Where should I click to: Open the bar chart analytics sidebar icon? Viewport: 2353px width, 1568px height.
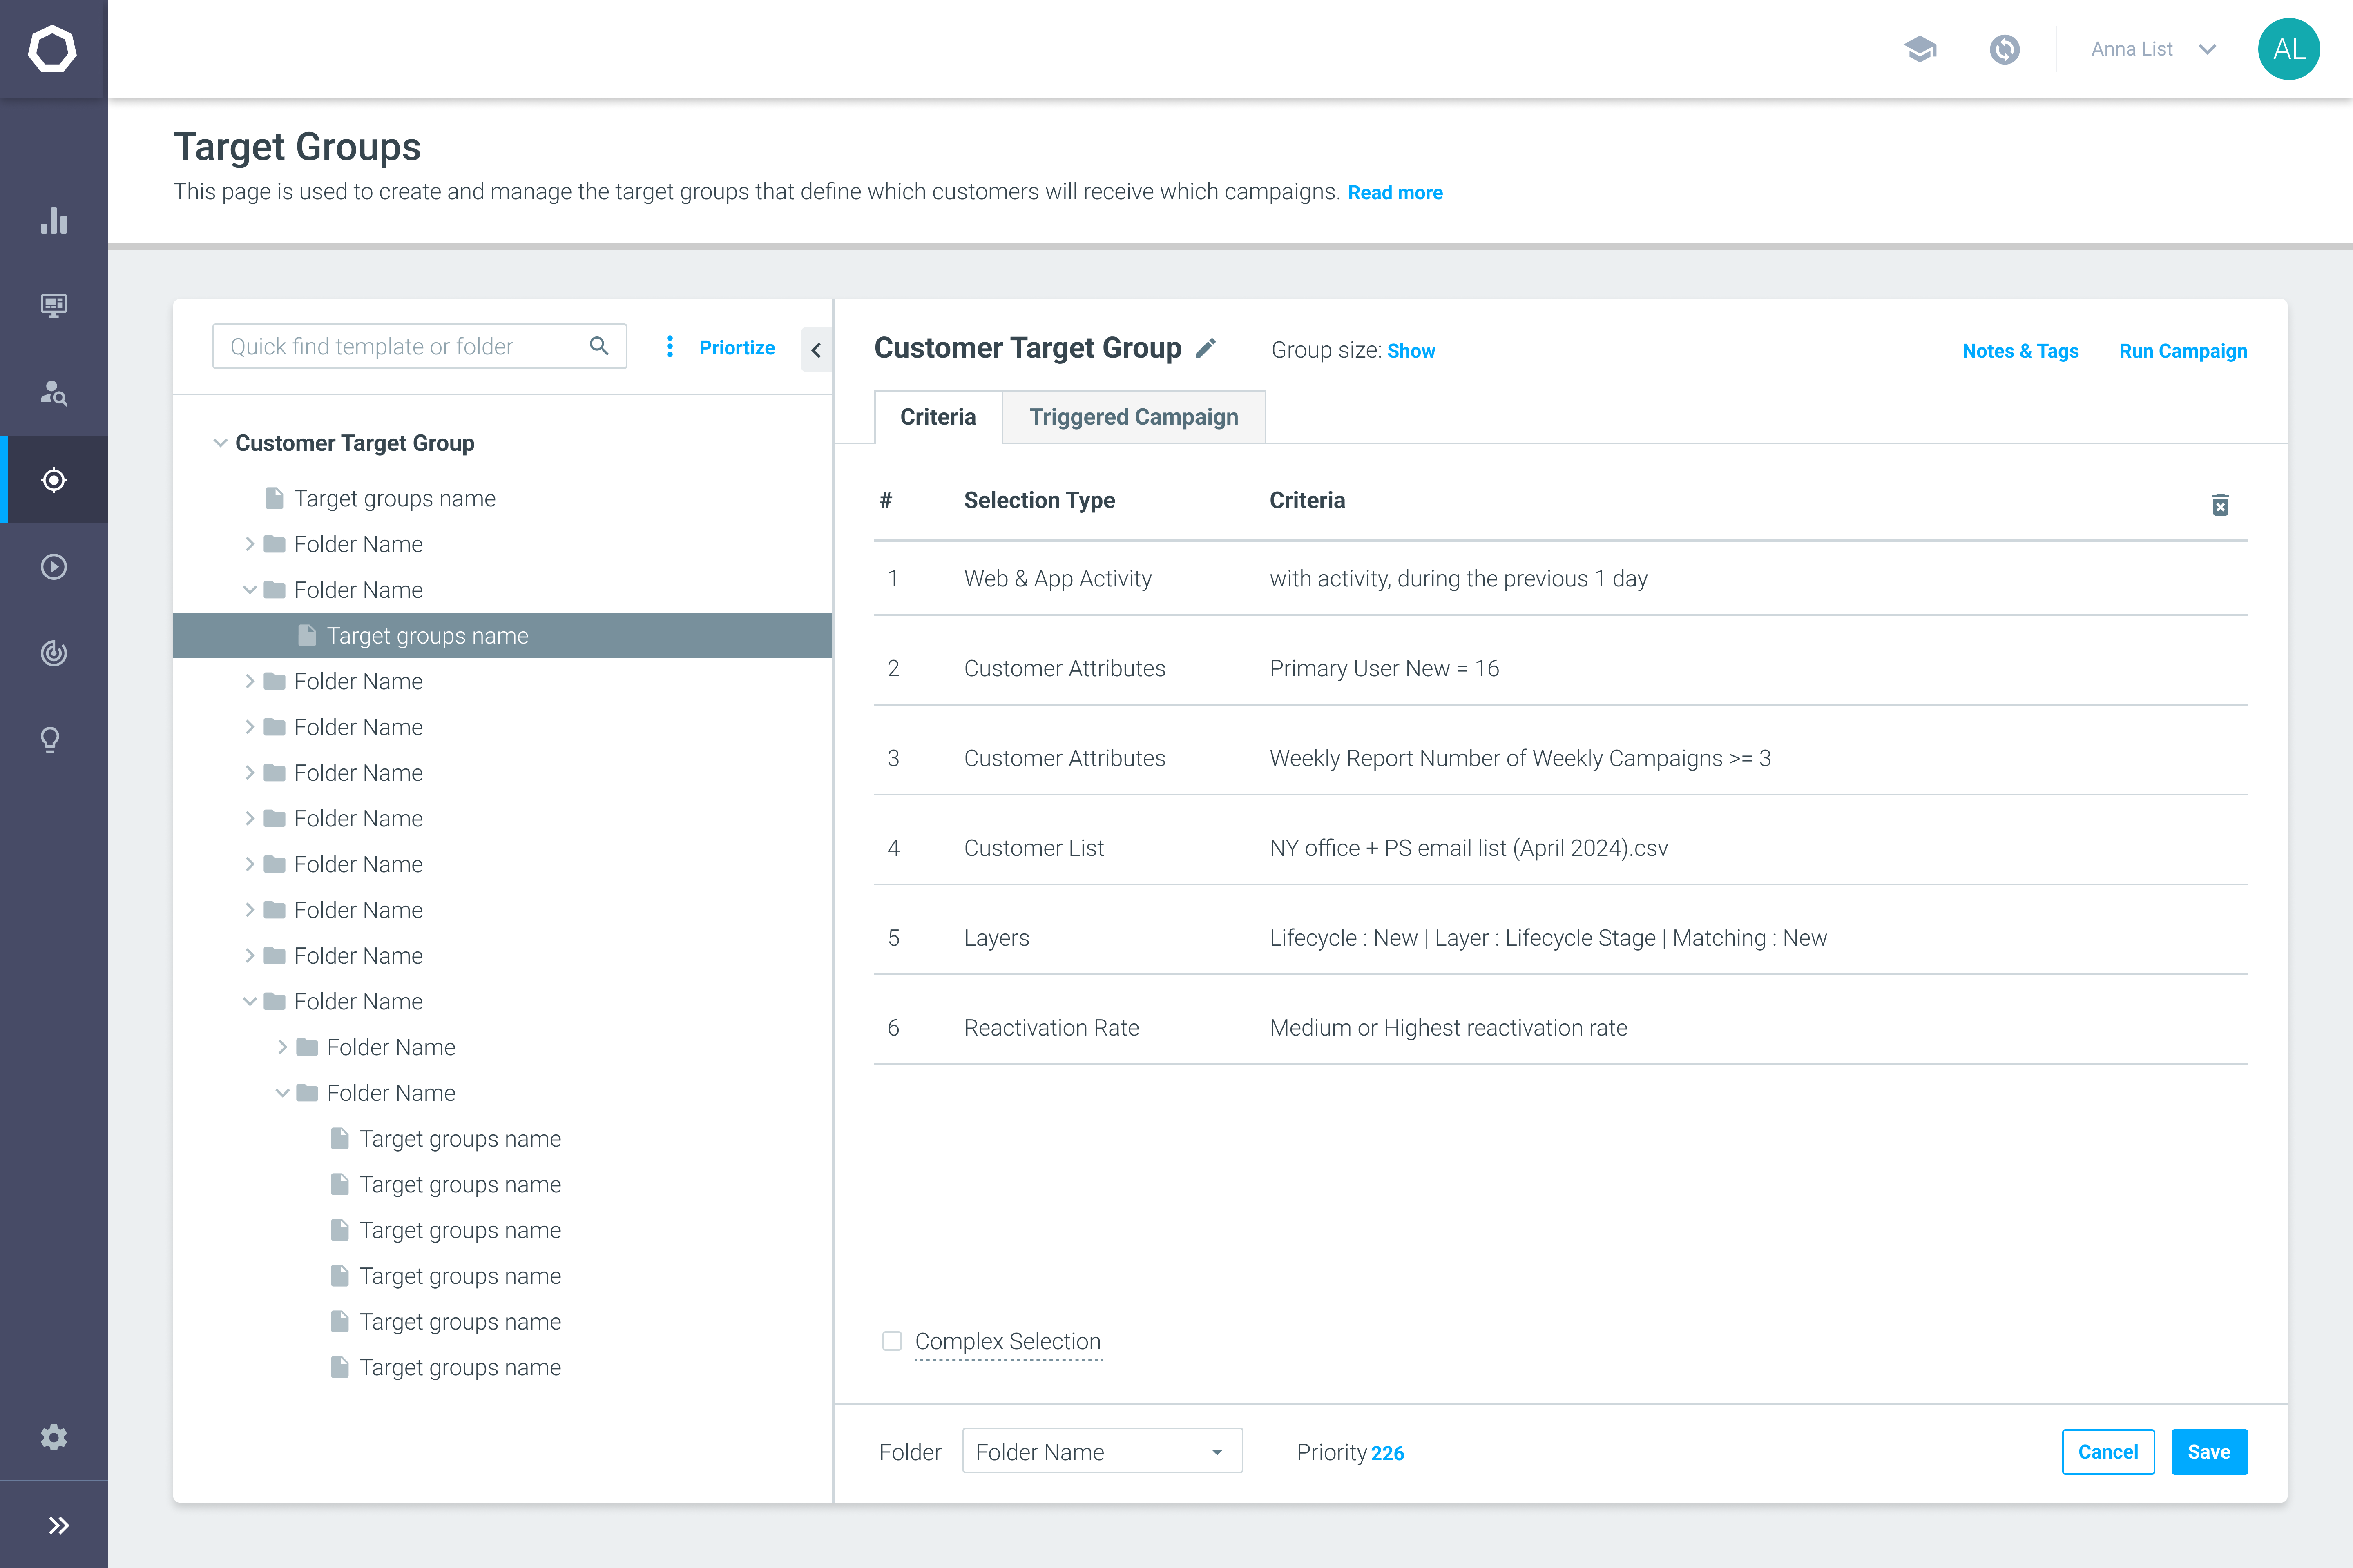click(54, 220)
